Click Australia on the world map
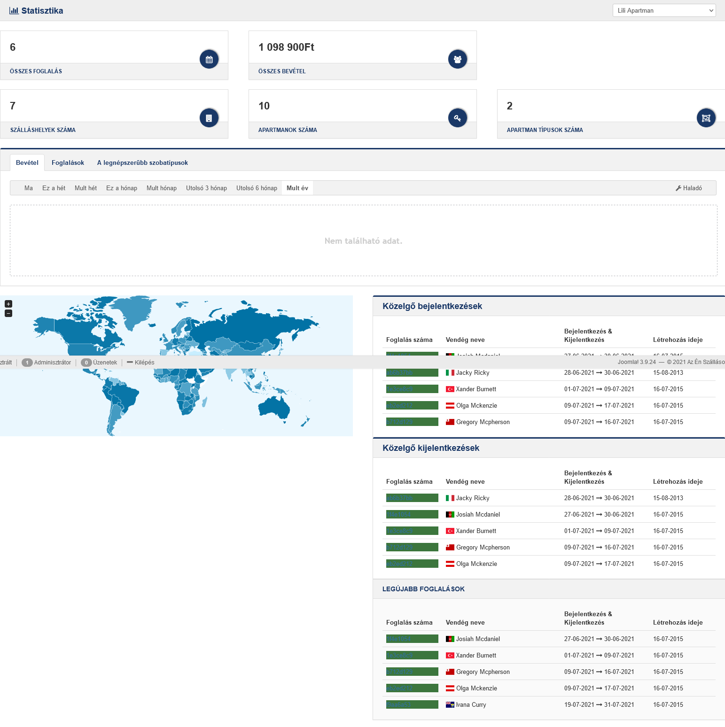 (x=274, y=407)
